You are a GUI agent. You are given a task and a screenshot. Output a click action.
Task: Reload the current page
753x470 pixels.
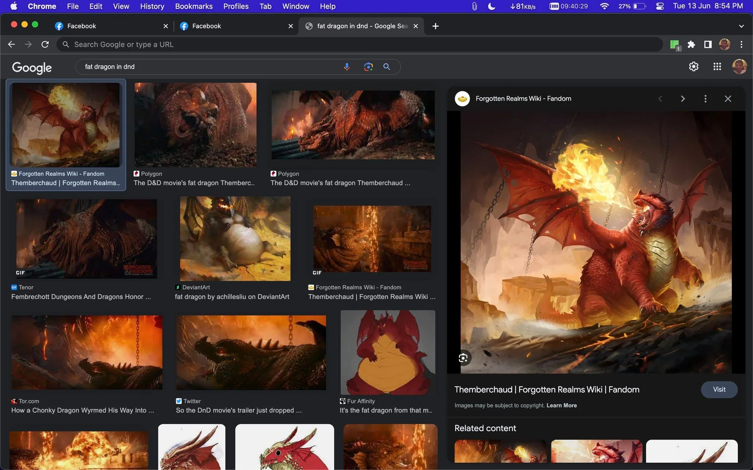45,44
